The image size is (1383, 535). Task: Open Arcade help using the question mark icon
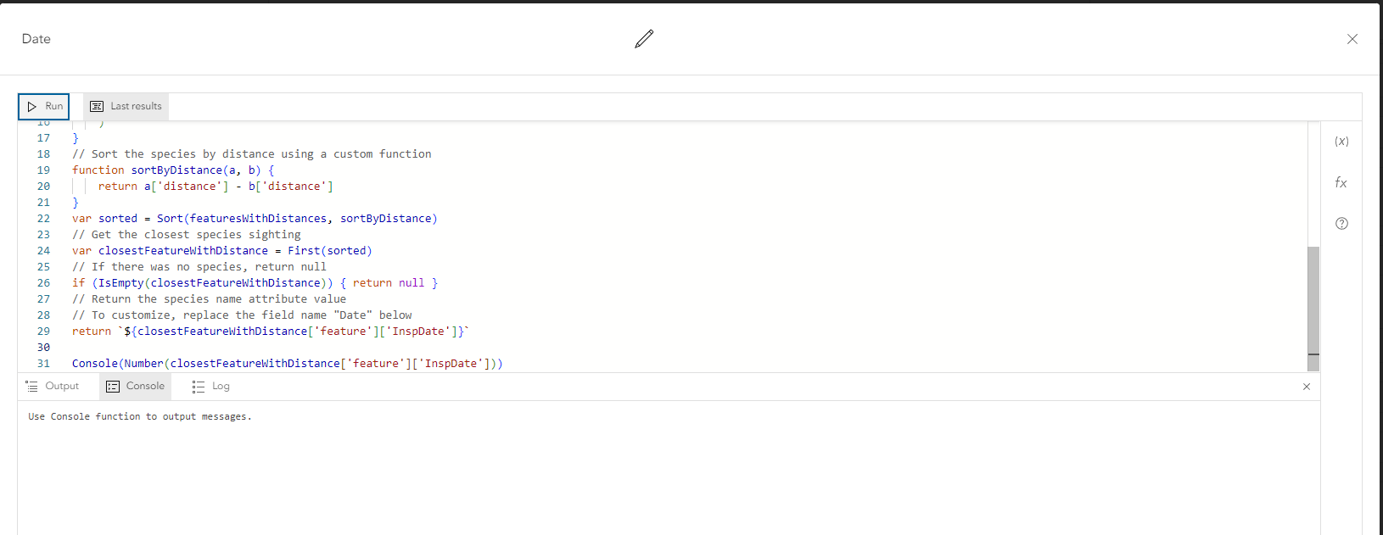(1341, 223)
